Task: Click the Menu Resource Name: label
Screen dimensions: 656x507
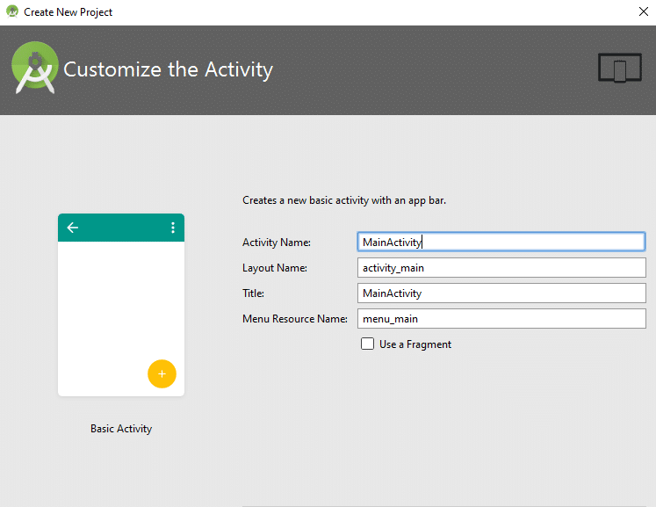Action: point(294,319)
